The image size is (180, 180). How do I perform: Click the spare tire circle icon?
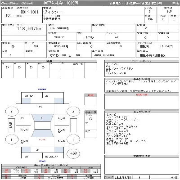tap(73, 153)
